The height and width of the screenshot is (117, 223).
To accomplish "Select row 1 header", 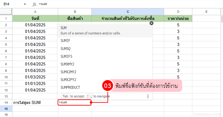I will 6,19.
